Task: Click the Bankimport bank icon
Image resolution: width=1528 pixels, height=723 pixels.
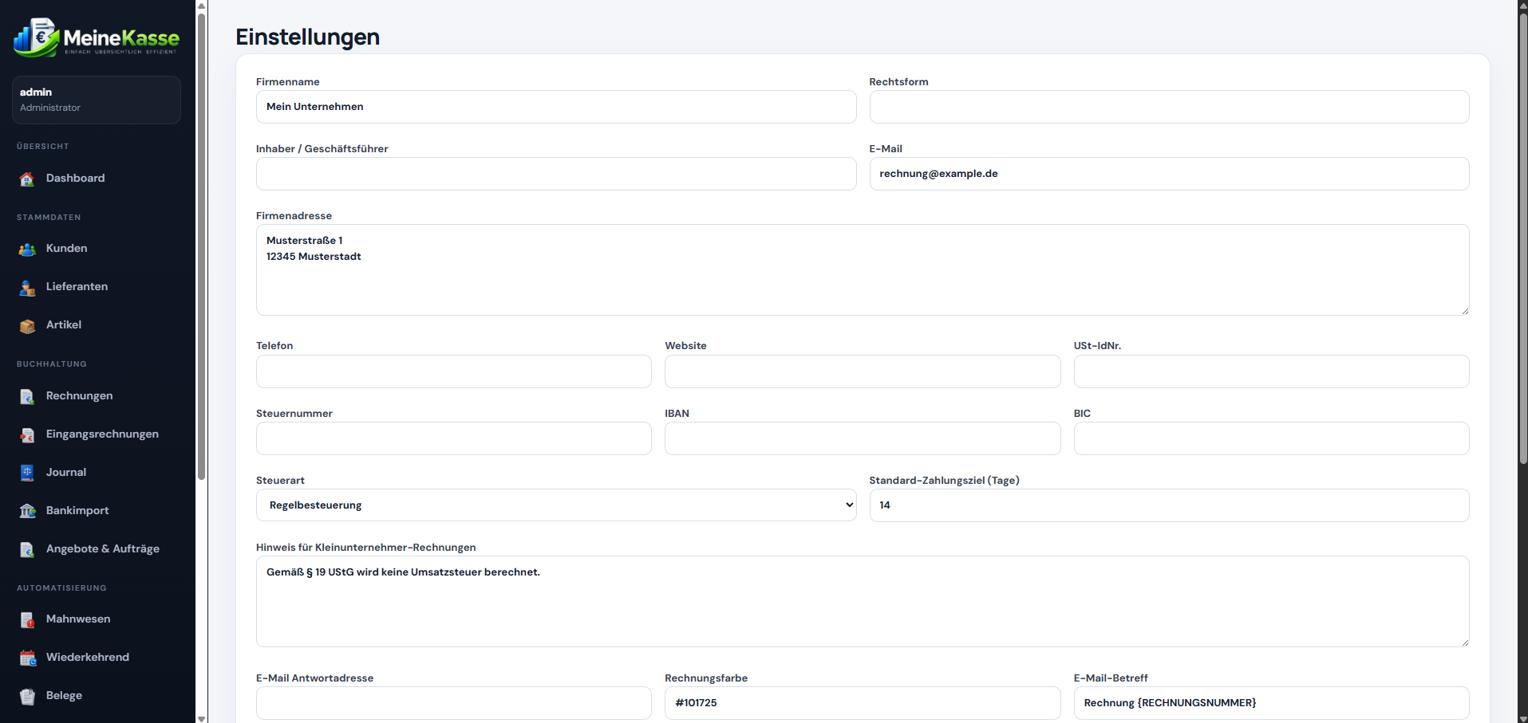Action: click(x=27, y=511)
